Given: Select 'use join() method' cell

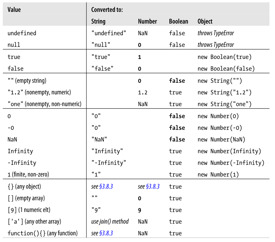Looking at the screenshot, I should pos(110,222).
